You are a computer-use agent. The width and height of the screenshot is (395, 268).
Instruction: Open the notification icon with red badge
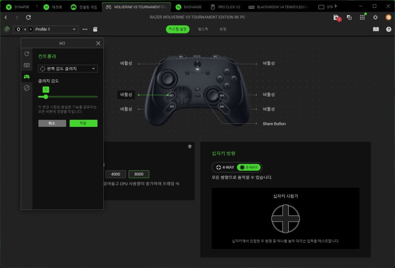(336, 17)
